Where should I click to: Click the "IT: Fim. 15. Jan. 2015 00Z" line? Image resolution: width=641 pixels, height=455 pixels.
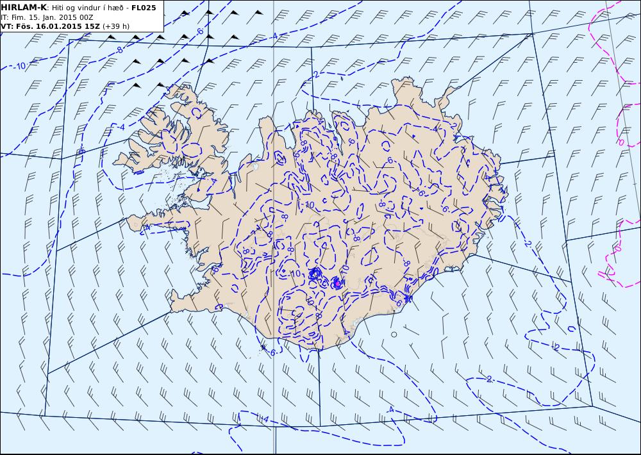click(x=47, y=17)
